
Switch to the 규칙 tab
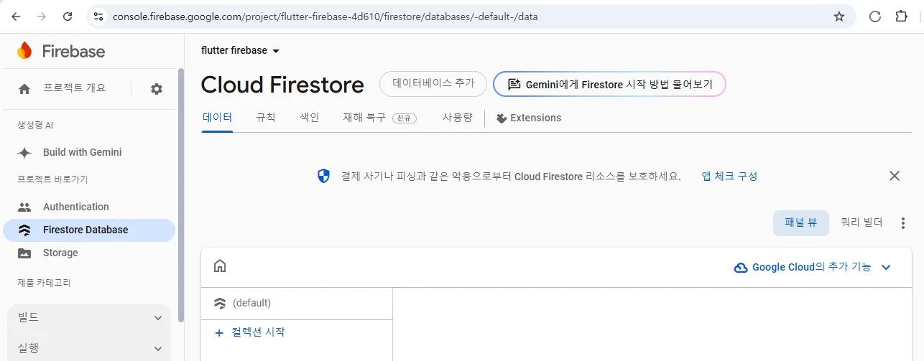pos(265,118)
